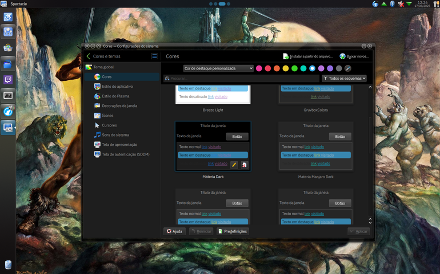Open Cursores settings in the sidebar
This screenshot has width=440, height=274.
[x=122, y=125]
